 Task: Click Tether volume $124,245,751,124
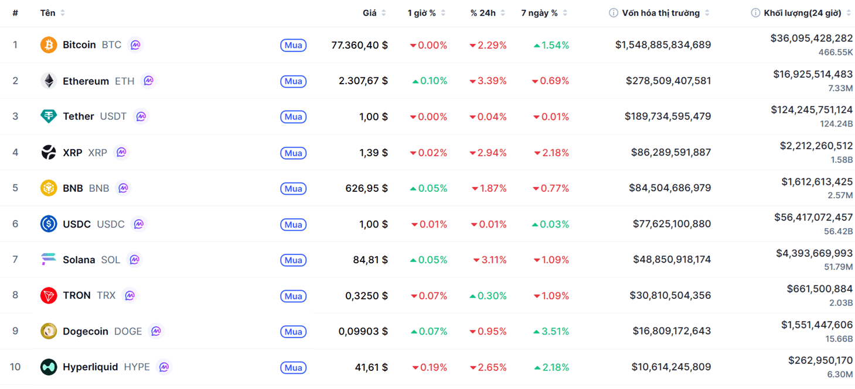click(x=812, y=110)
